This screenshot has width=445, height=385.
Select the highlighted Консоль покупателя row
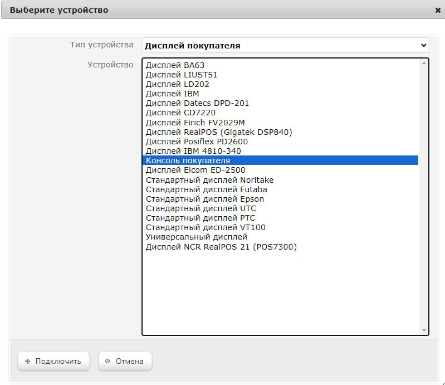point(280,160)
